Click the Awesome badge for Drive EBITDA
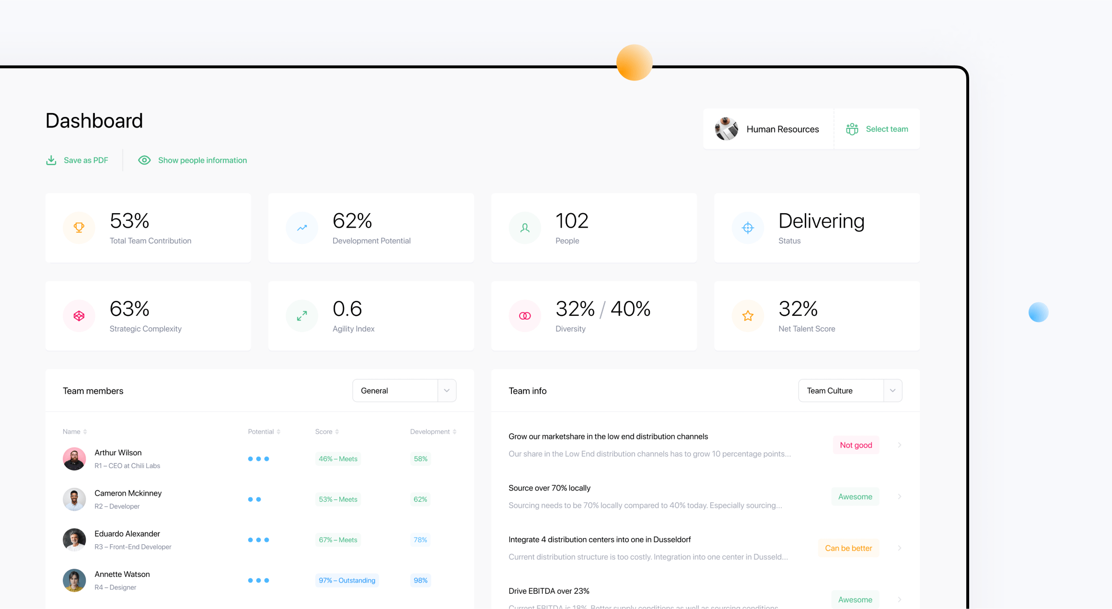The image size is (1112, 609). point(855,599)
